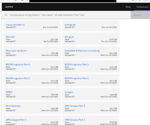Open AMS Gruppe Part 1
The height and width of the screenshot is (125, 150).
[75, 120]
